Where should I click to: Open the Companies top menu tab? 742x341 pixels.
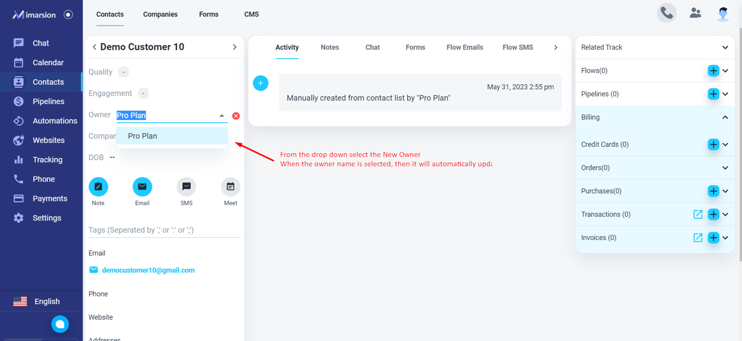coord(160,14)
